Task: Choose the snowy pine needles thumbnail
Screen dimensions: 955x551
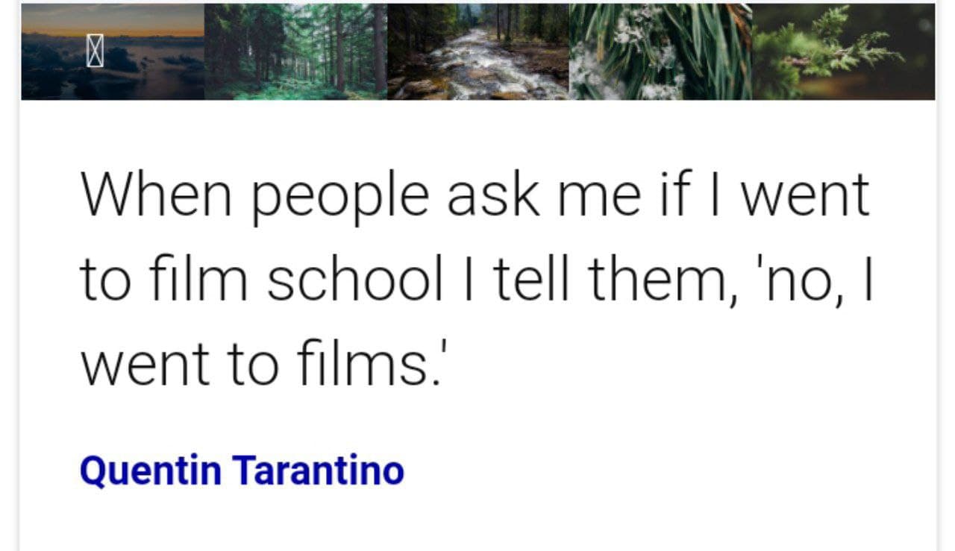Action: (x=660, y=51)
